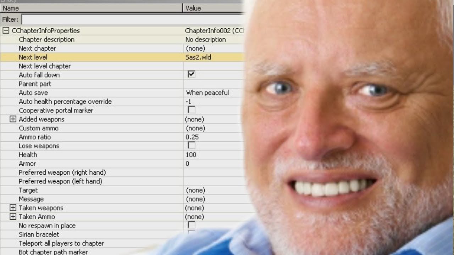454x255 pixels.
Task: Select the Next level property name
Action: click(33, 57)
